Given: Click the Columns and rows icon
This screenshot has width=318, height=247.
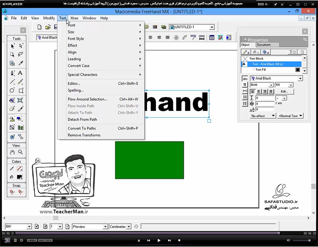Looking at the screenshot, I should 245,97.
